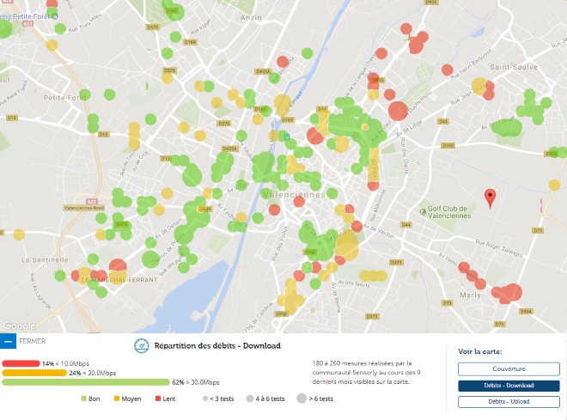567x420 pixels.
Task: Click the Google logo on the map
Action: point(19,326)
